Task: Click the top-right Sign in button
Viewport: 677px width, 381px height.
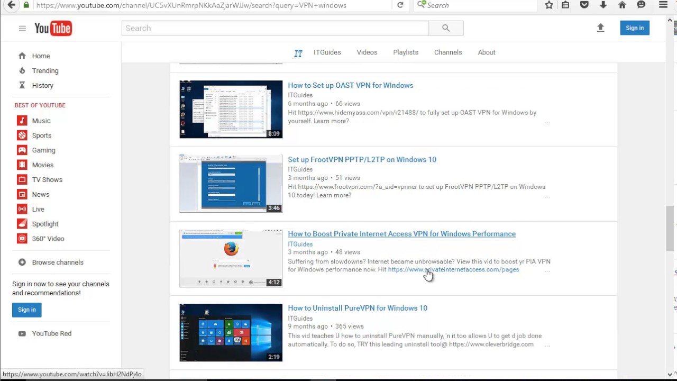Action: (635, 28)
